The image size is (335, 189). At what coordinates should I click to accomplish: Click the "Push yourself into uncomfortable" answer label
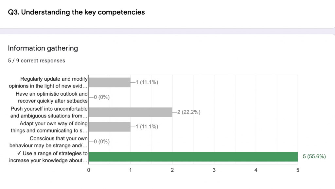coord(49,112)
